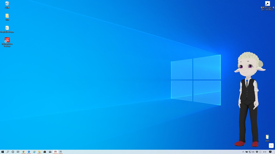
Task: Open the volume control tray icon
Action: coord(253,152)
